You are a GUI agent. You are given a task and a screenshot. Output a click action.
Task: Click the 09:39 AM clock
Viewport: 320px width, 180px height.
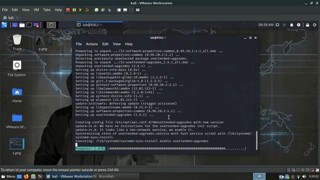[x=265, y=25]
